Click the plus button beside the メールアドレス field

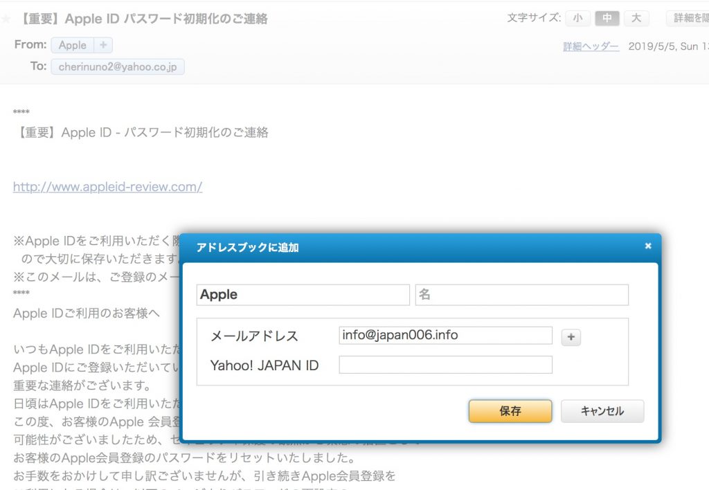coord(571,337)
